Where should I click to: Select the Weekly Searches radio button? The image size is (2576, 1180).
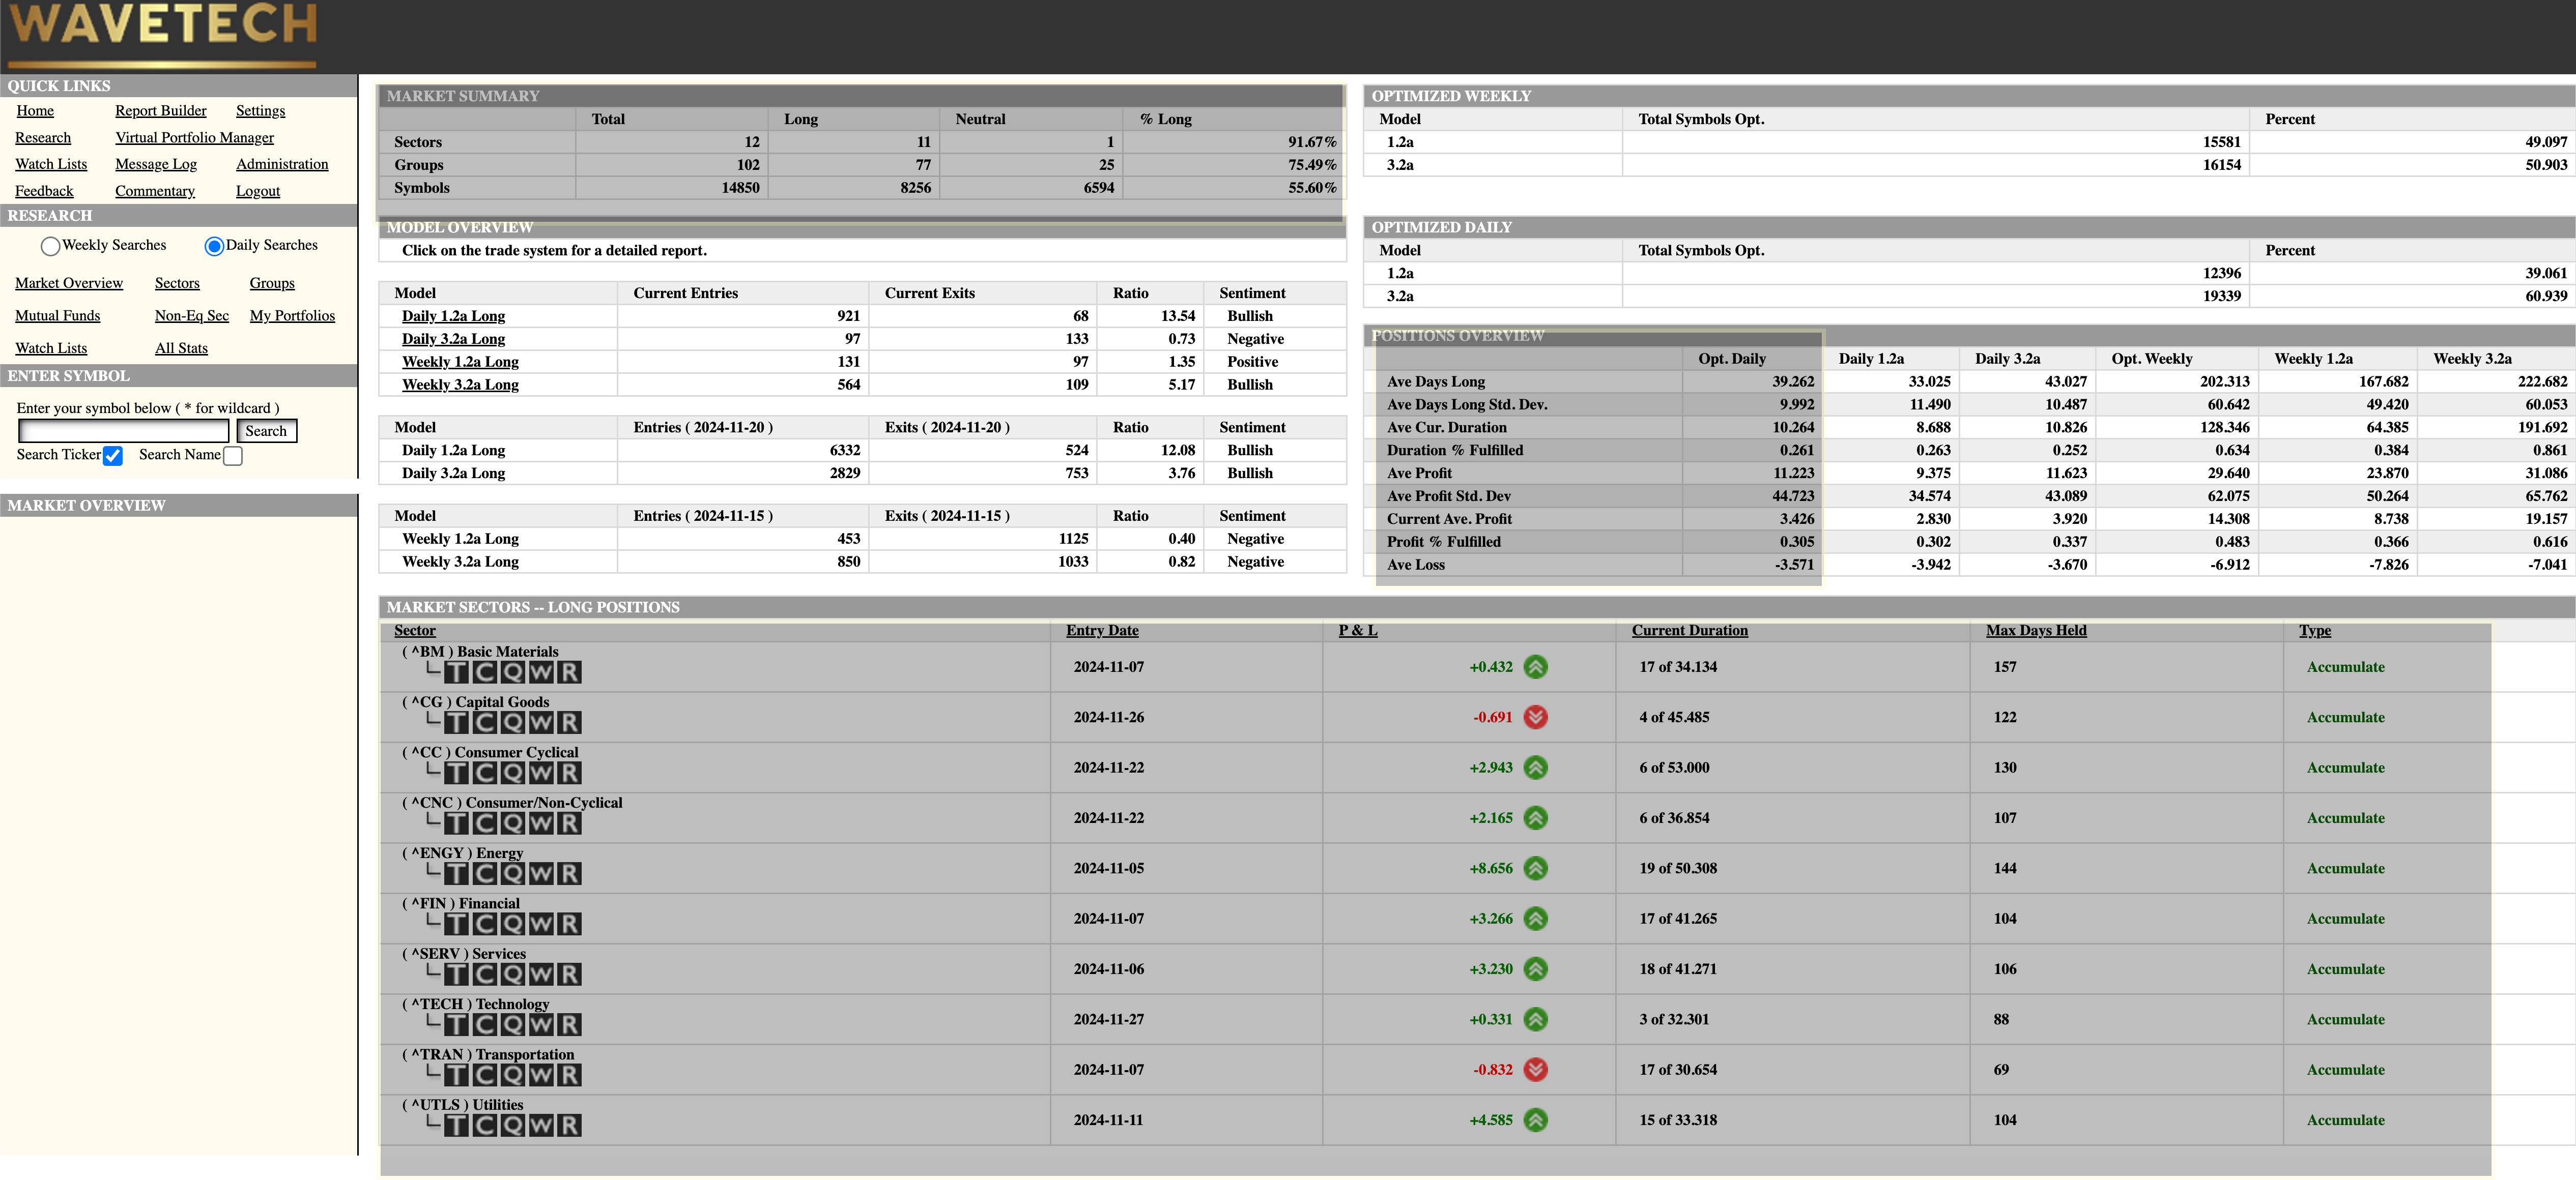point(50,246)
